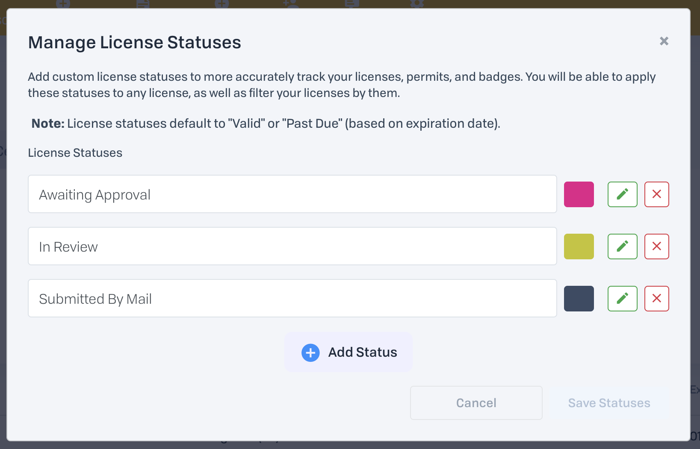Click the Cancel button
Viewport: 700px width, 449px height.
point(476,403)
